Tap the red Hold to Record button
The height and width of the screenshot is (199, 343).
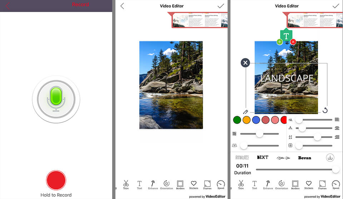(x=56, y=180)
